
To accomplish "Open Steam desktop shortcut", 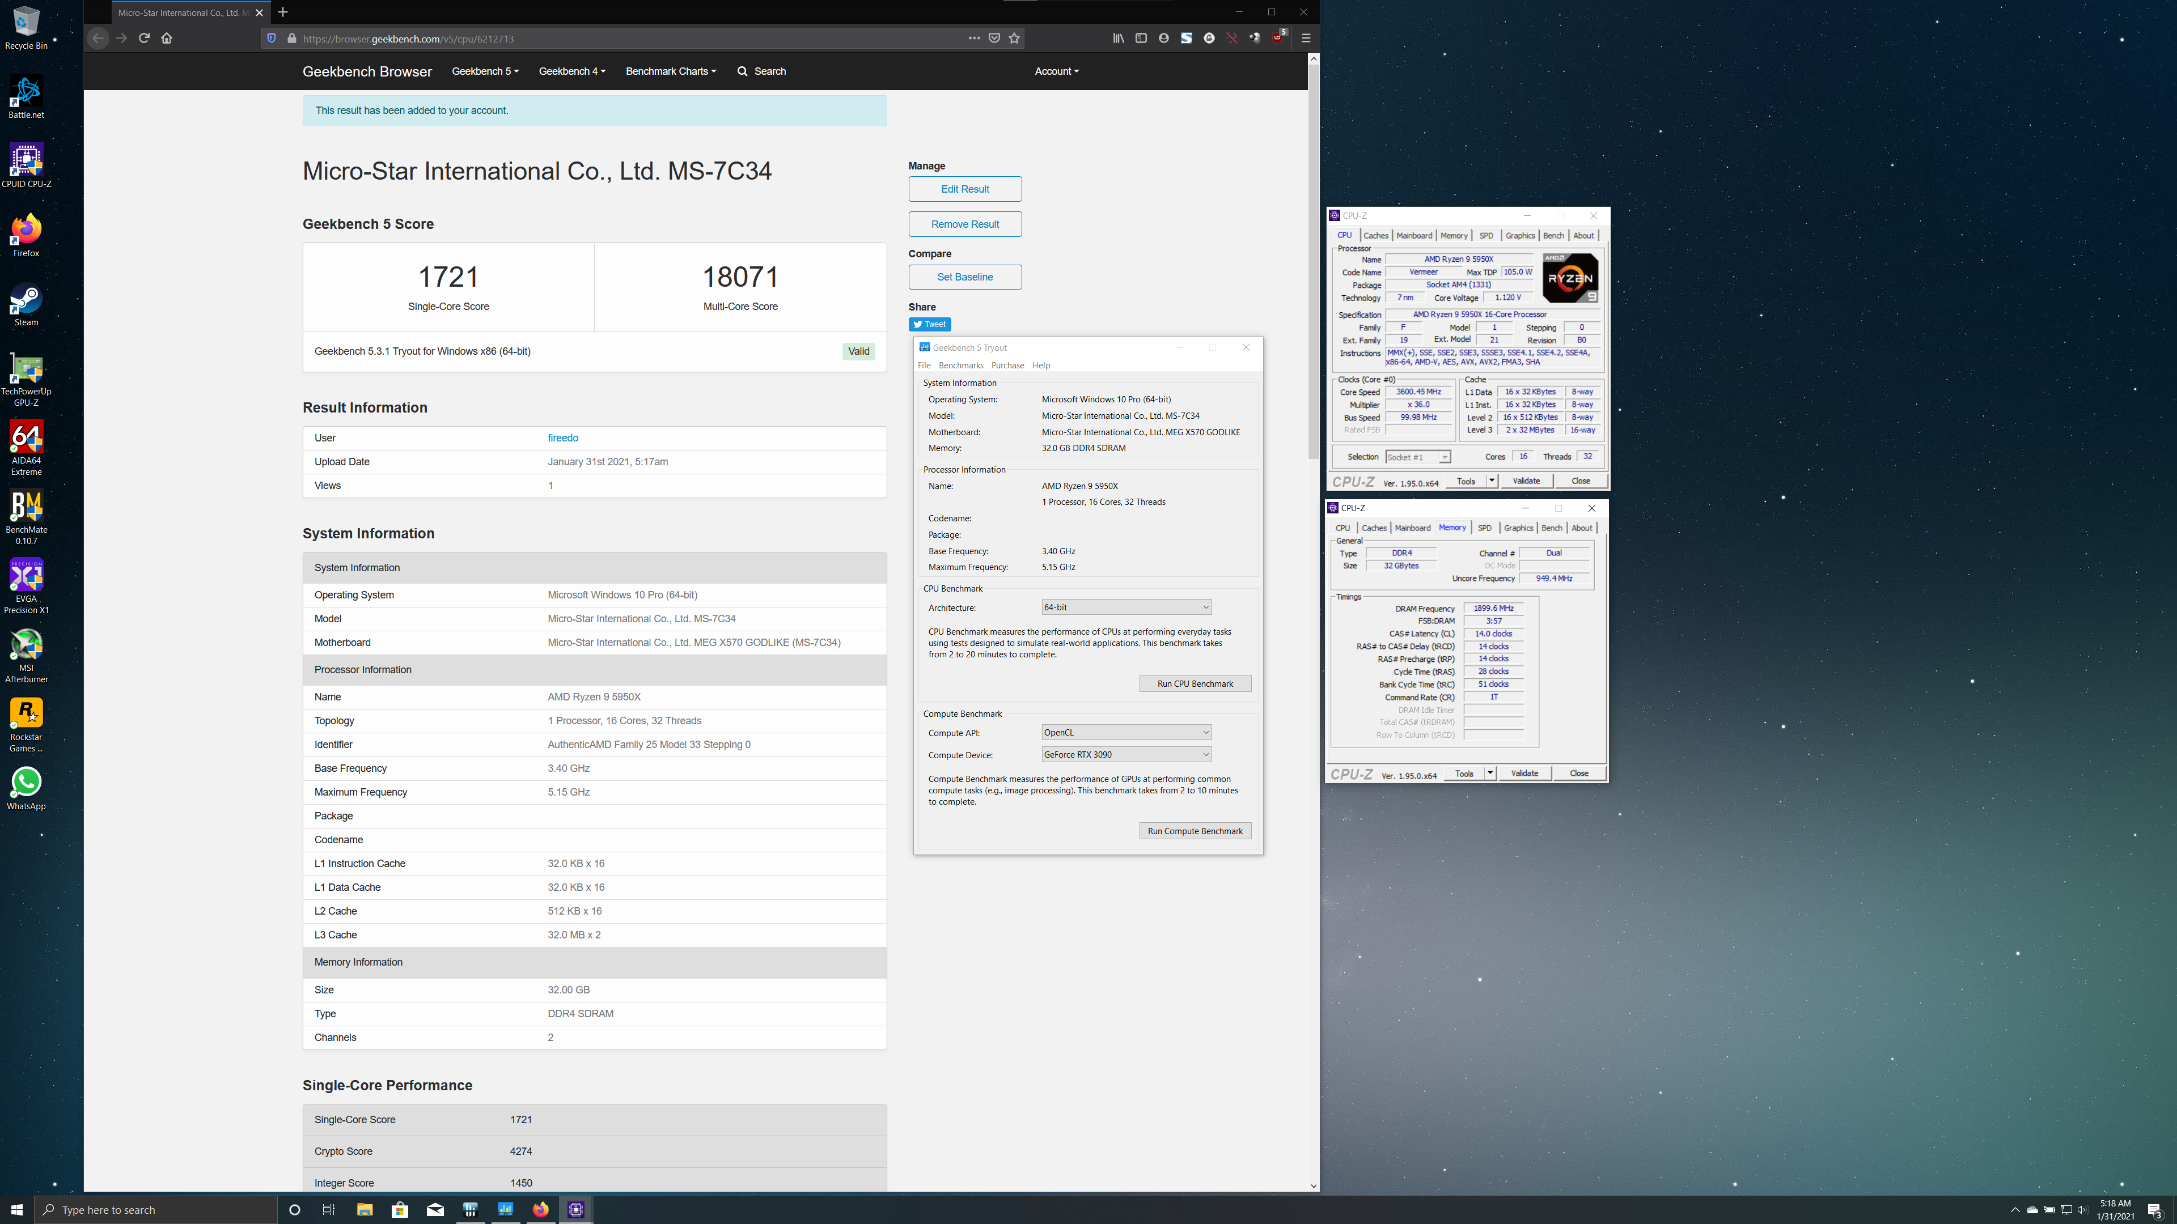I will coord(26,304).
